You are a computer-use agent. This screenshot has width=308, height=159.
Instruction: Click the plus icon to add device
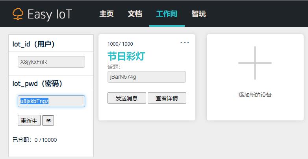255,63
